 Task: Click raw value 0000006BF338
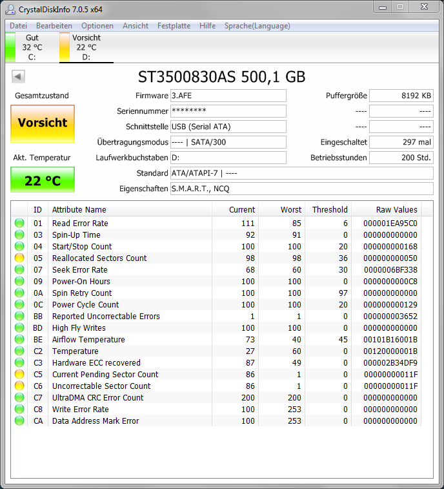point(390,270)
